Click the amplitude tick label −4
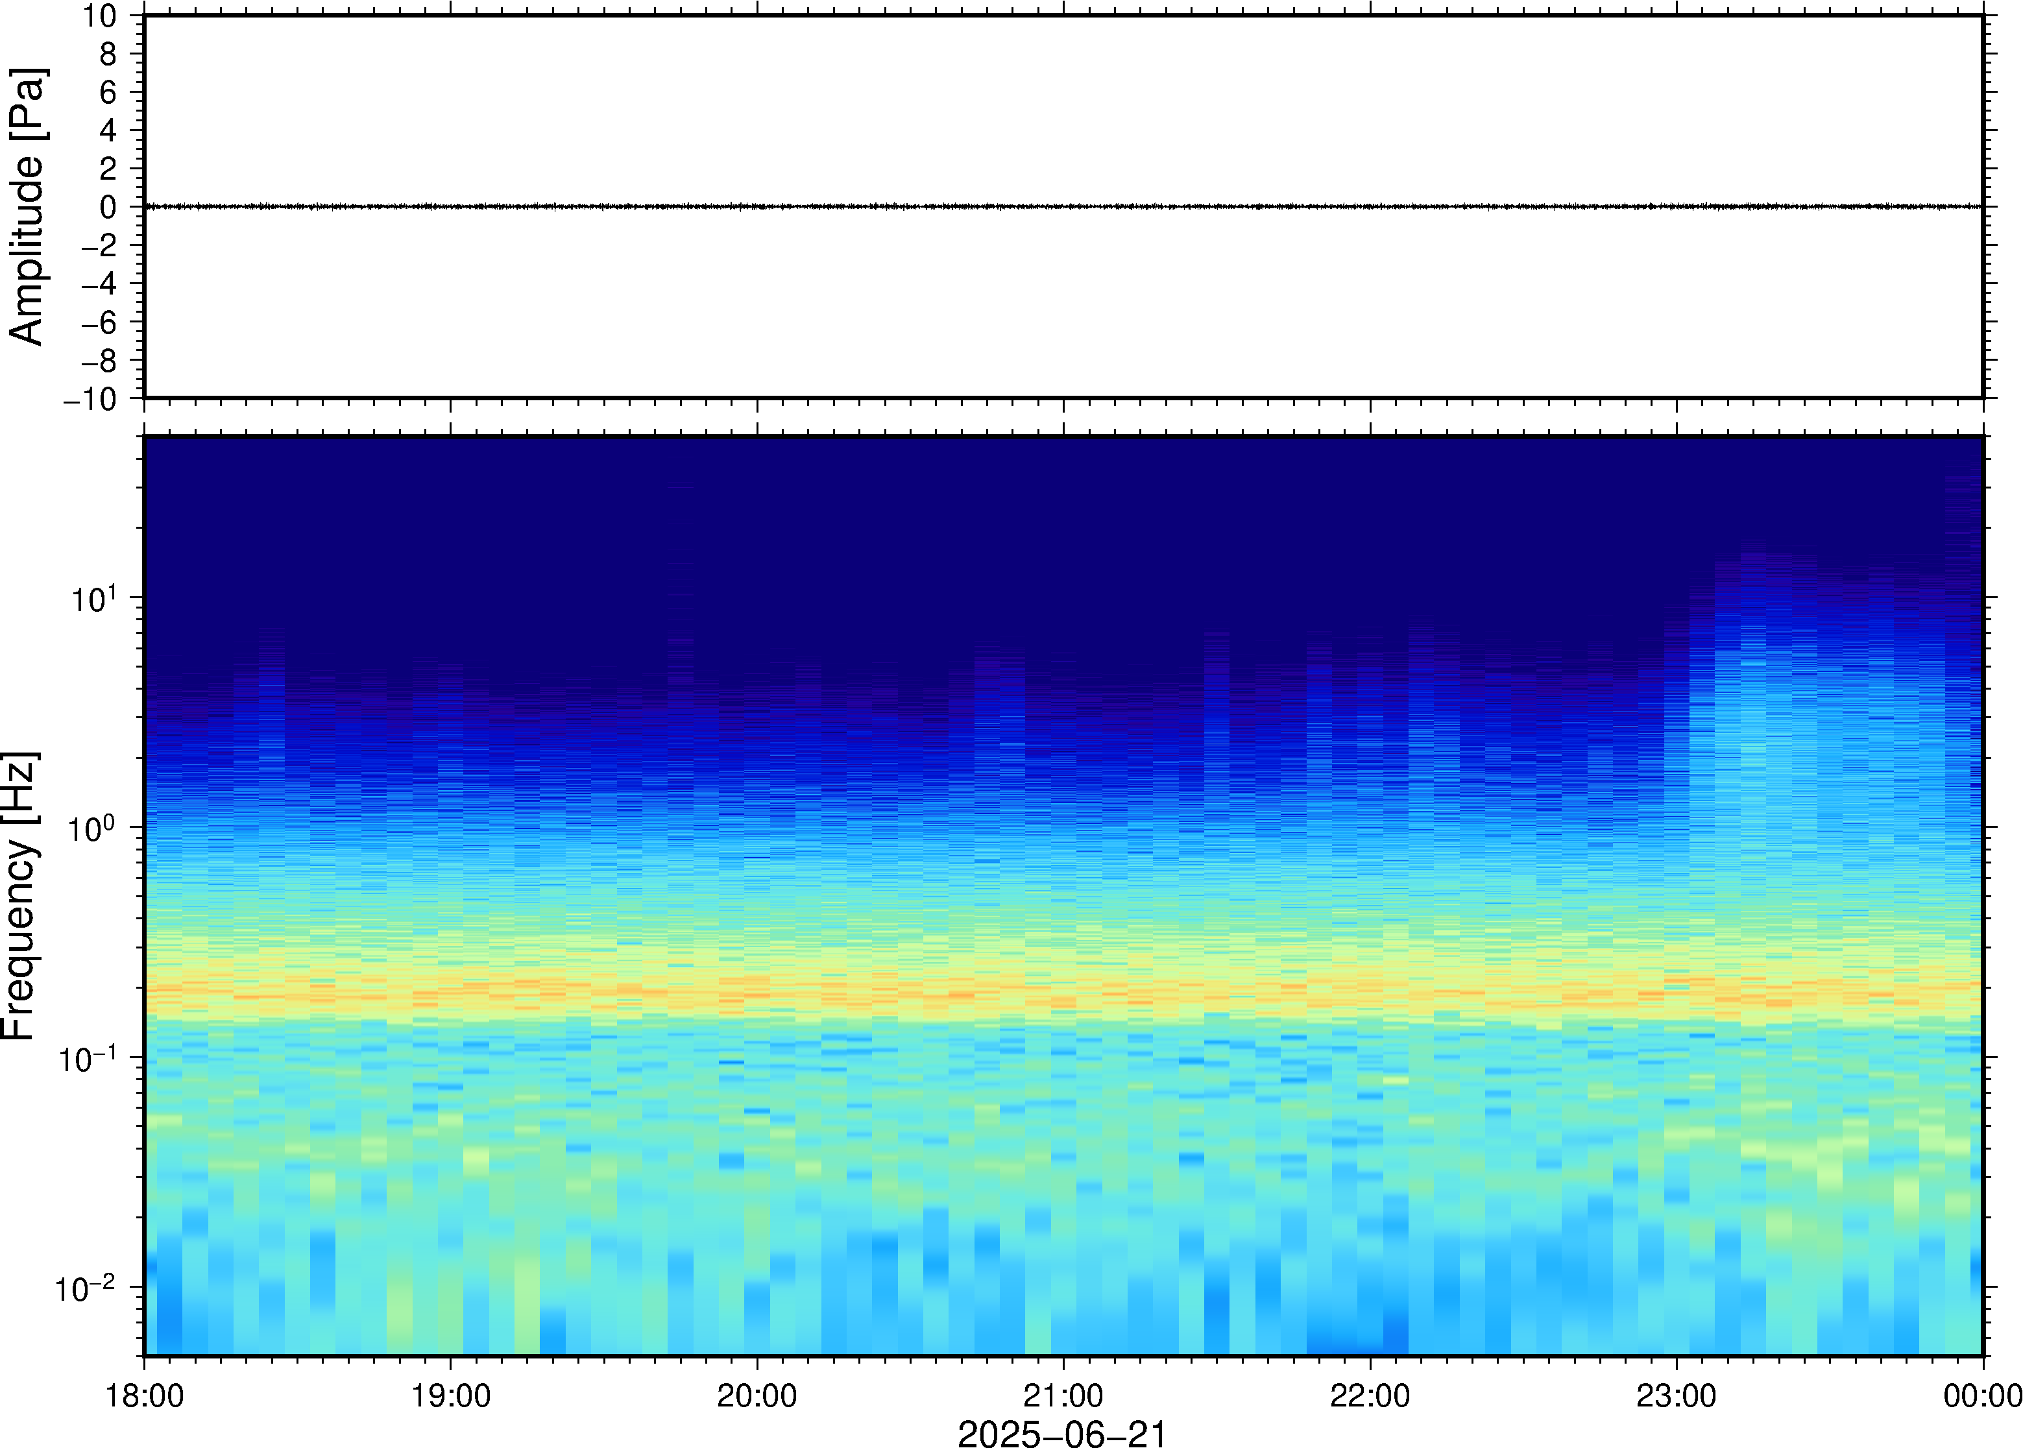Screen dimensions: 2023x1448 [99, 284]
